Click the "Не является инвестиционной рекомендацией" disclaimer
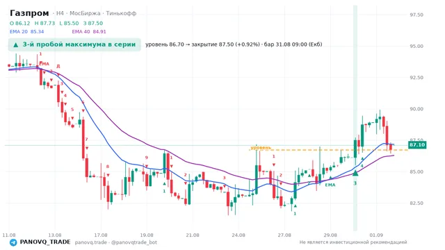This screenshot has width=445, height=250. coord(353,242)
